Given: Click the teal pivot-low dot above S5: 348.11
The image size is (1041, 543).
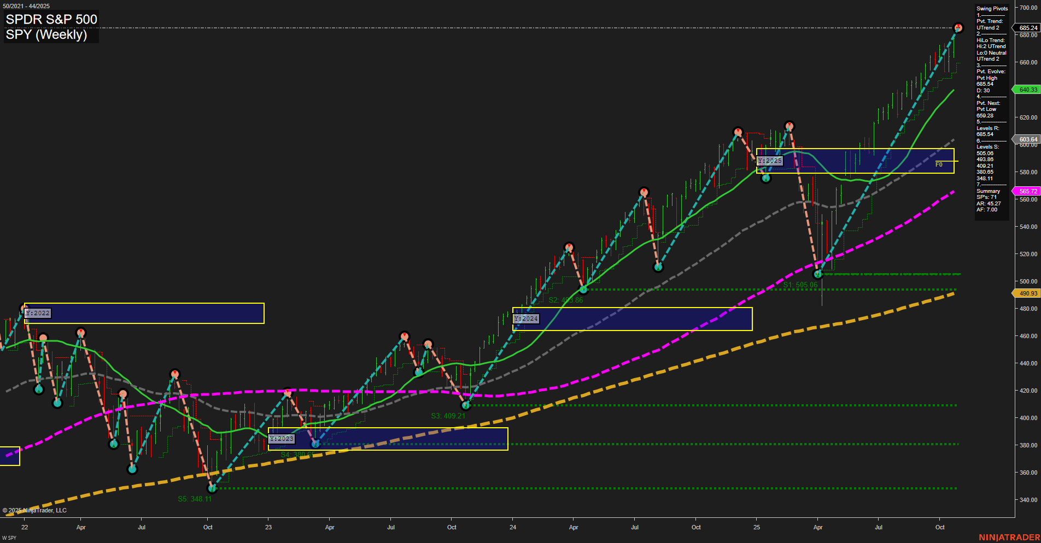Looking at the screenshot, I should click(213, 488).
